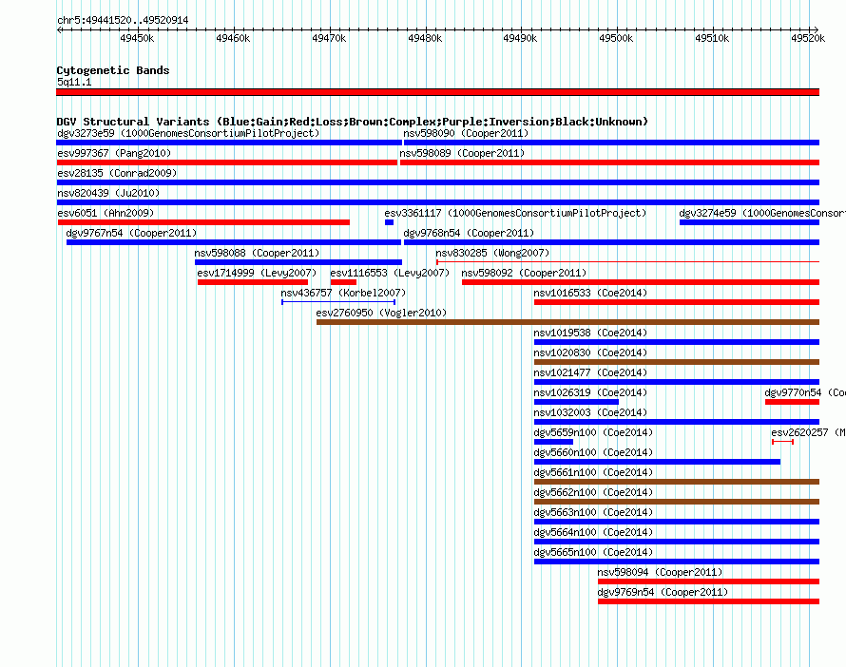Click the nsv598089 (Cooper2011) label
846x667 pixels.
[x=462, y=153]
